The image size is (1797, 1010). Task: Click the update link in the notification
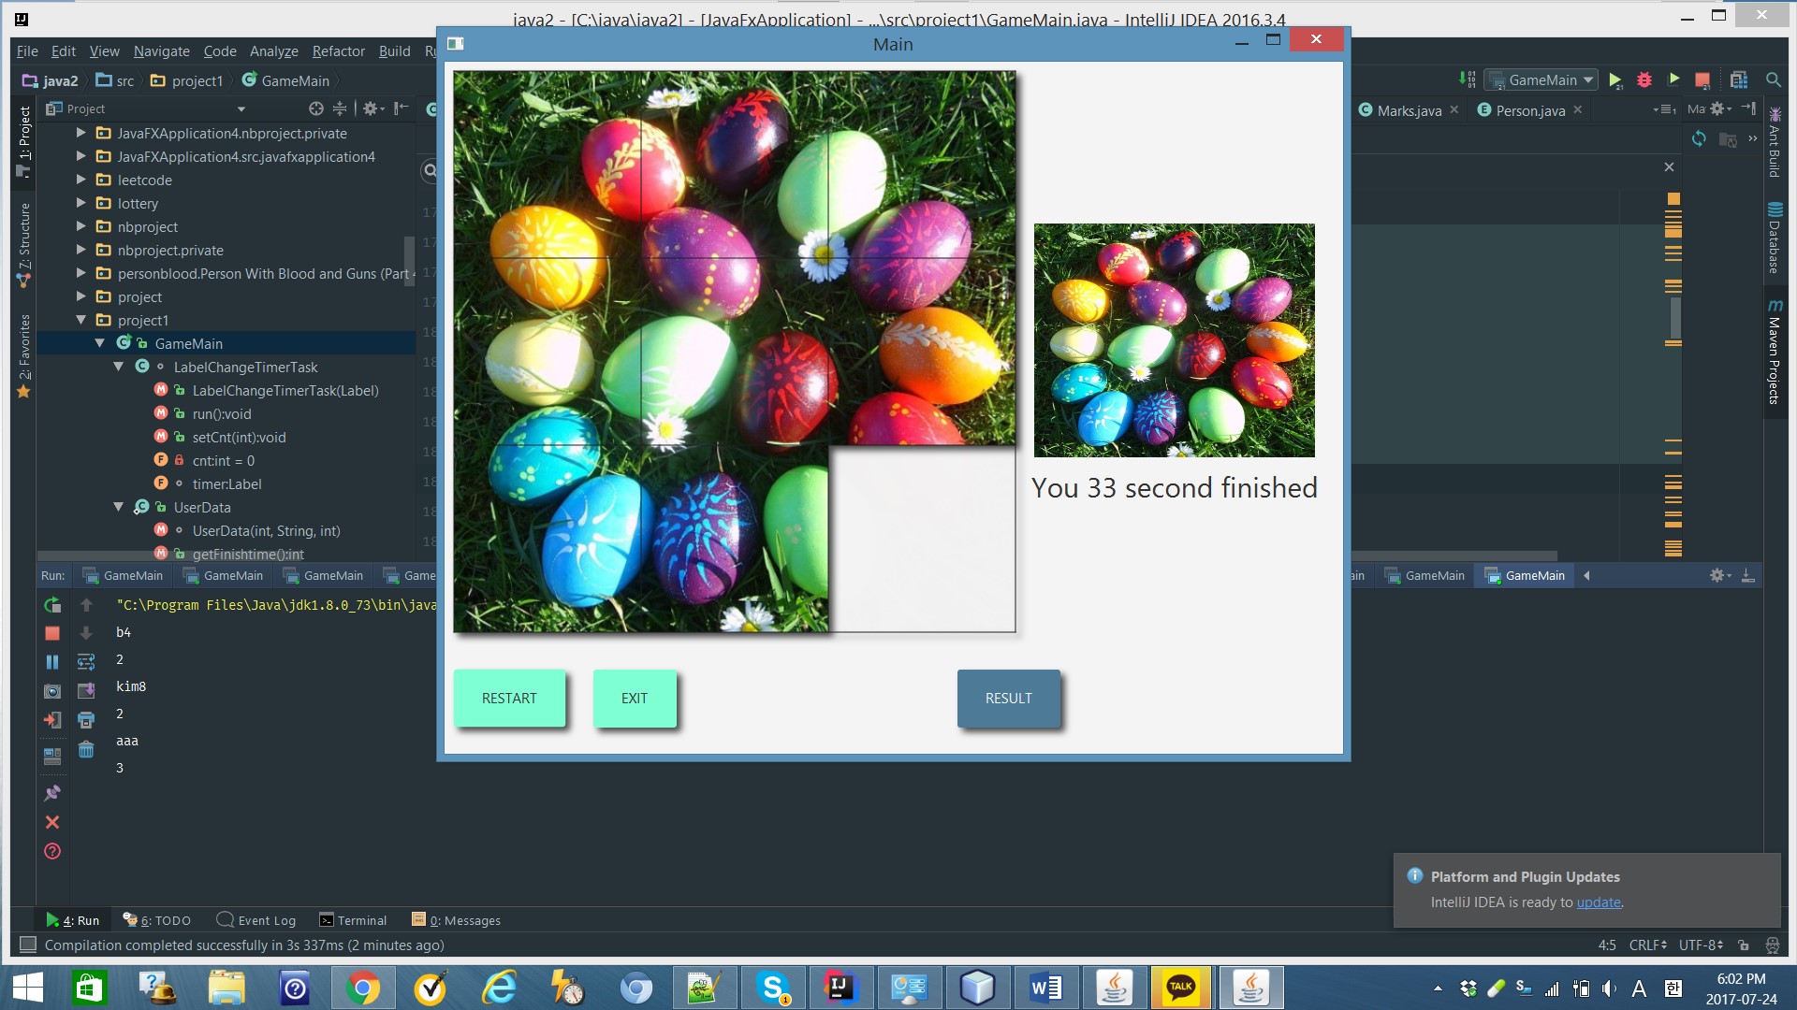1598,902
